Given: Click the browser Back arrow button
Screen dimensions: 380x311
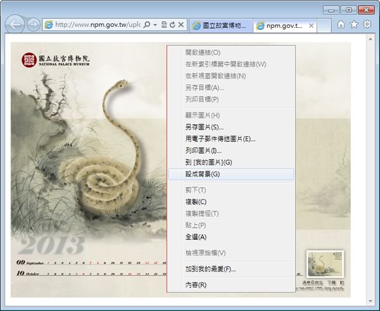Looking at the screenshot, I should click(x=16, y=25).
